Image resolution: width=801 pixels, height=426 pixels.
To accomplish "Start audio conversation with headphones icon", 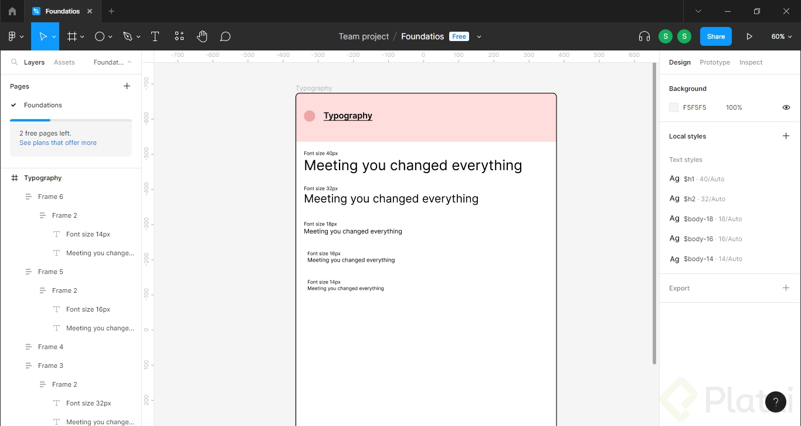I will (x=644, y=36).
